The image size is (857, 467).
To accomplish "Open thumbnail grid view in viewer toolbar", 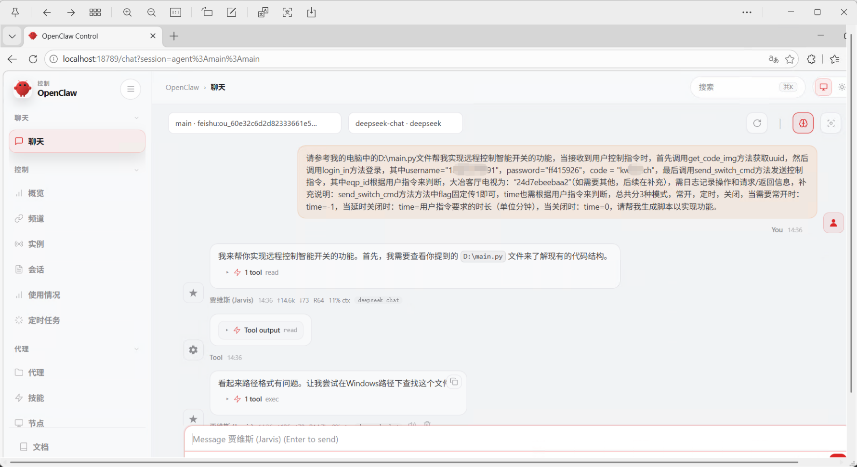I will point(95,13).
